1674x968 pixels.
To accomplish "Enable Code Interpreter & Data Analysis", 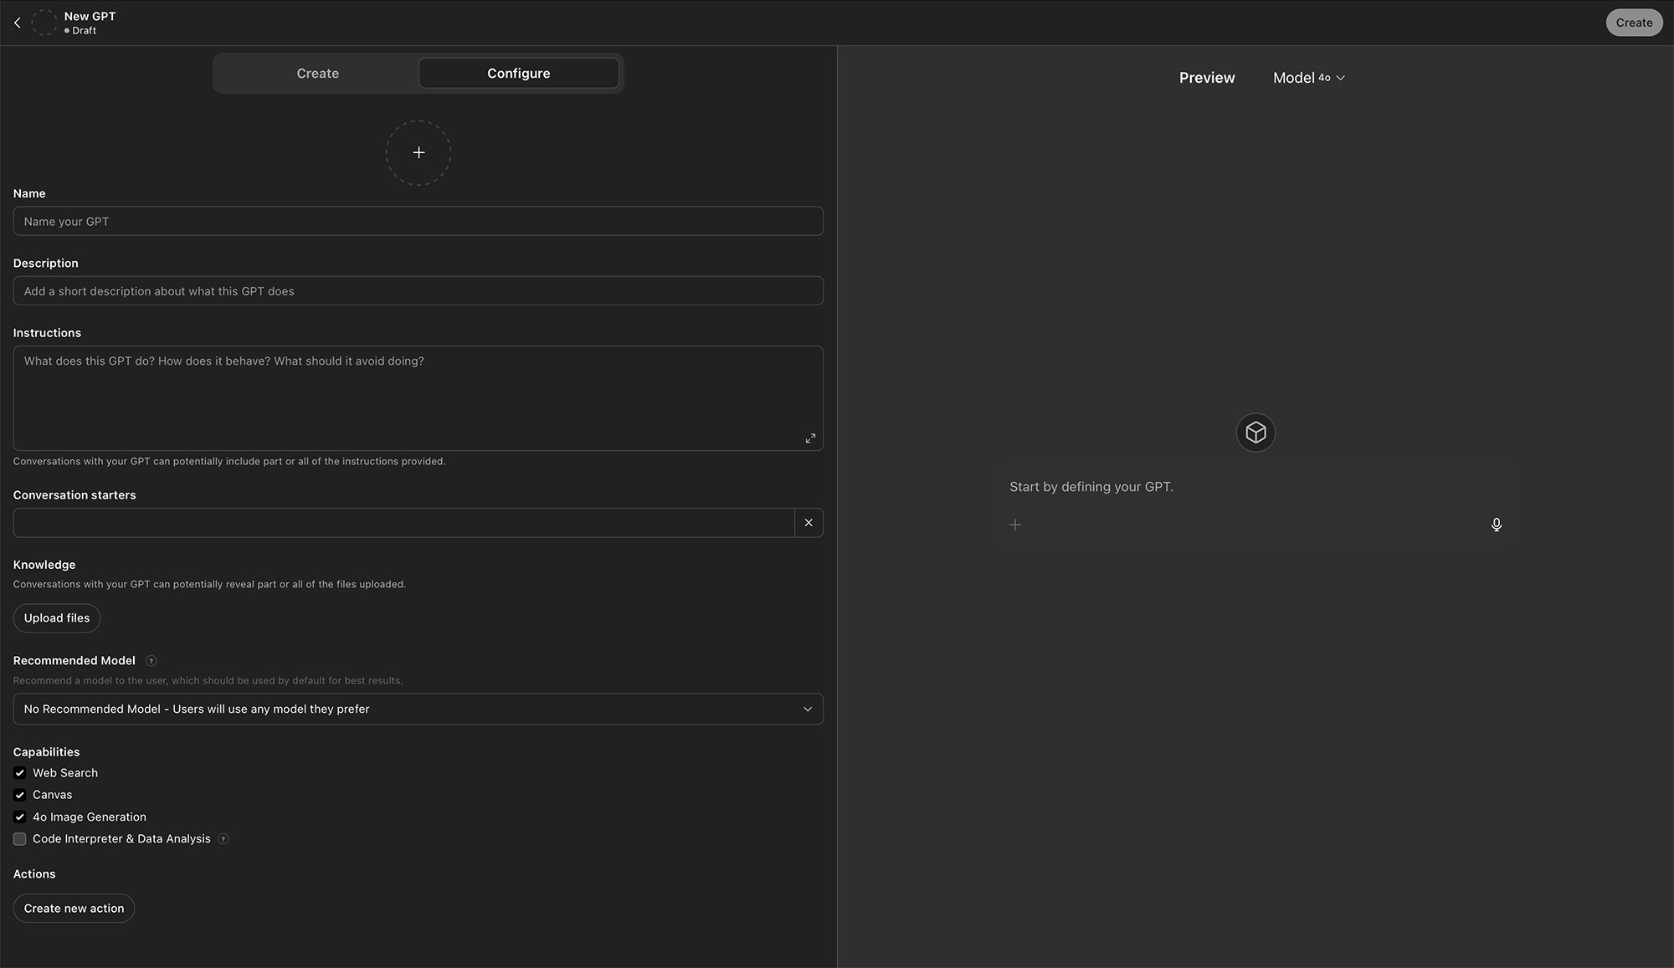I will (x=19, y=838).
